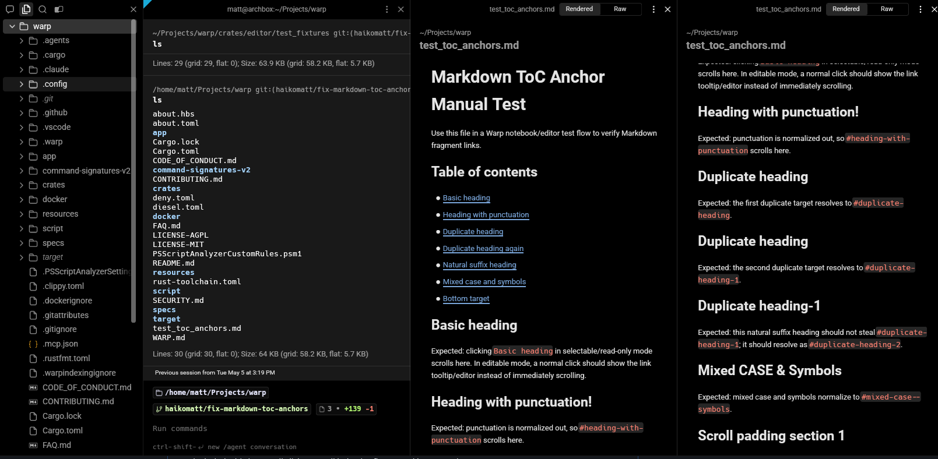Select Rendered mode in rightmost pane

pyautogui.click(x=846, y=9)
